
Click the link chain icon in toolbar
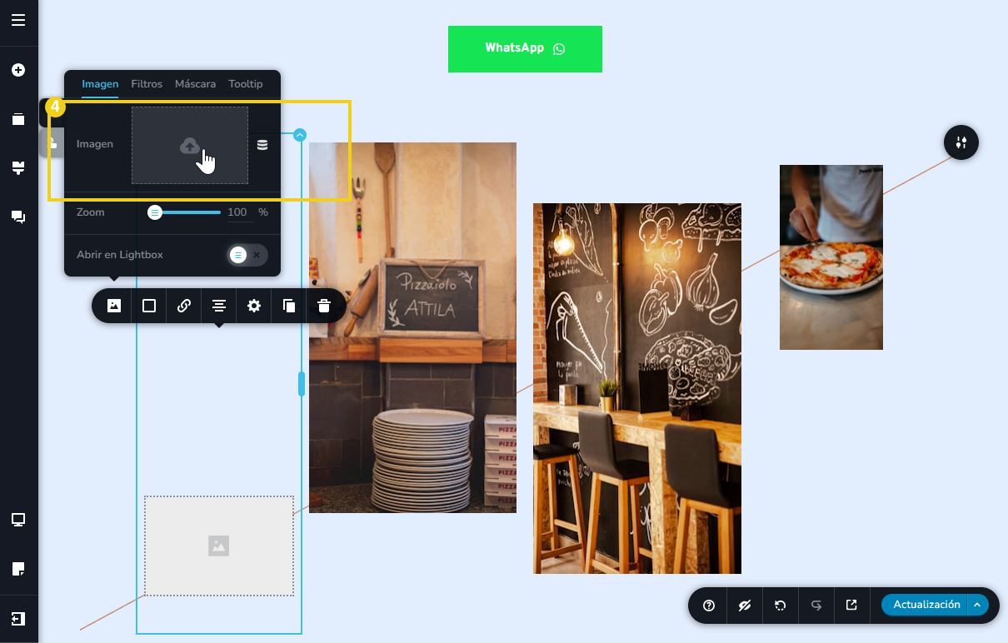coord(184,306)
